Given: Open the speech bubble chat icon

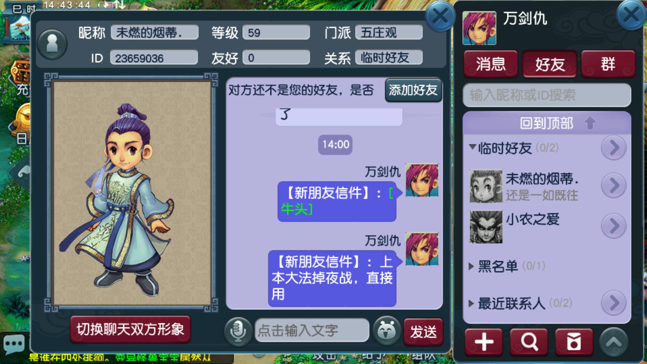Looking at the screenshot, I should click(x=14, y=344).
